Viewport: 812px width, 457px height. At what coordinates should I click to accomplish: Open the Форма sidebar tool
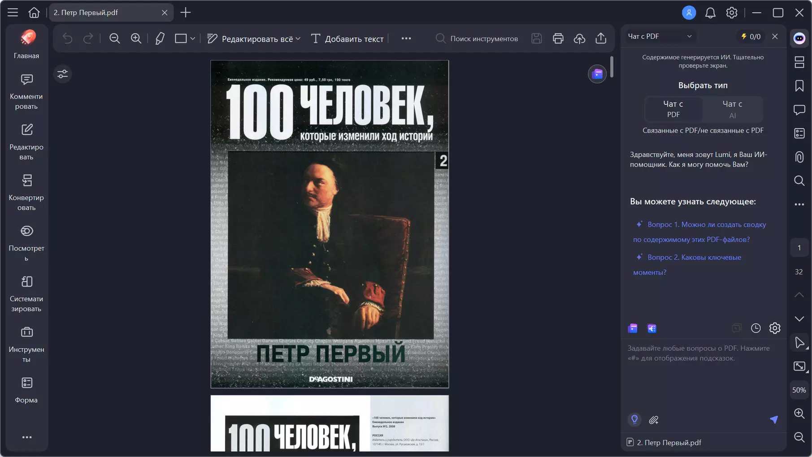tap(26, 390)
